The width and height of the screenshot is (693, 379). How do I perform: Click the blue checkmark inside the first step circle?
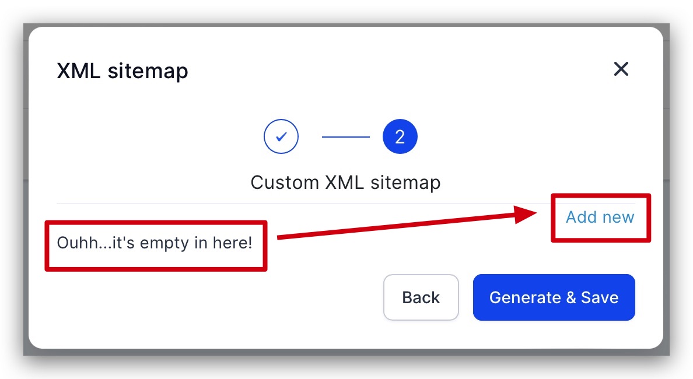point(281,137)
